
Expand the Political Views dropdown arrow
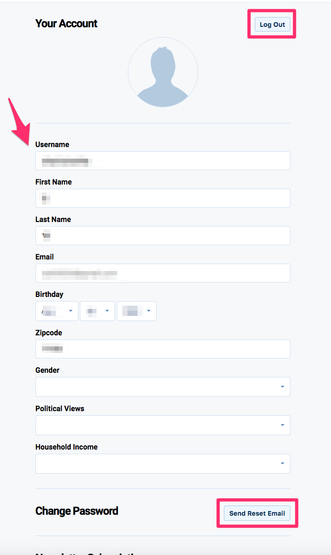pos(283,425)
